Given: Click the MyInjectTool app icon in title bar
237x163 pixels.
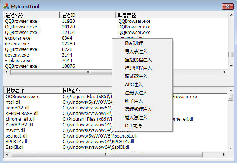Looking at the screenshot, I should (x=6, y=6).
